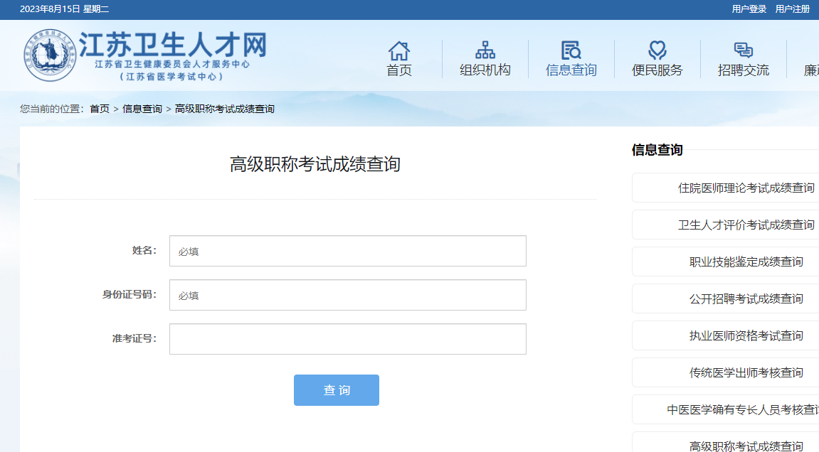Screen dimensions: 819x452
Task: Click 传统医学出师考核查询 sidebar entry
Action: [746, 373]
